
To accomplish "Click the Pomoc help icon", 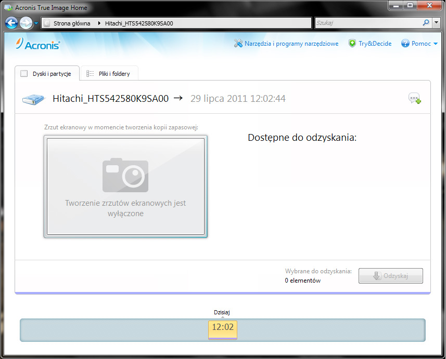I will (x=405, y=44).
